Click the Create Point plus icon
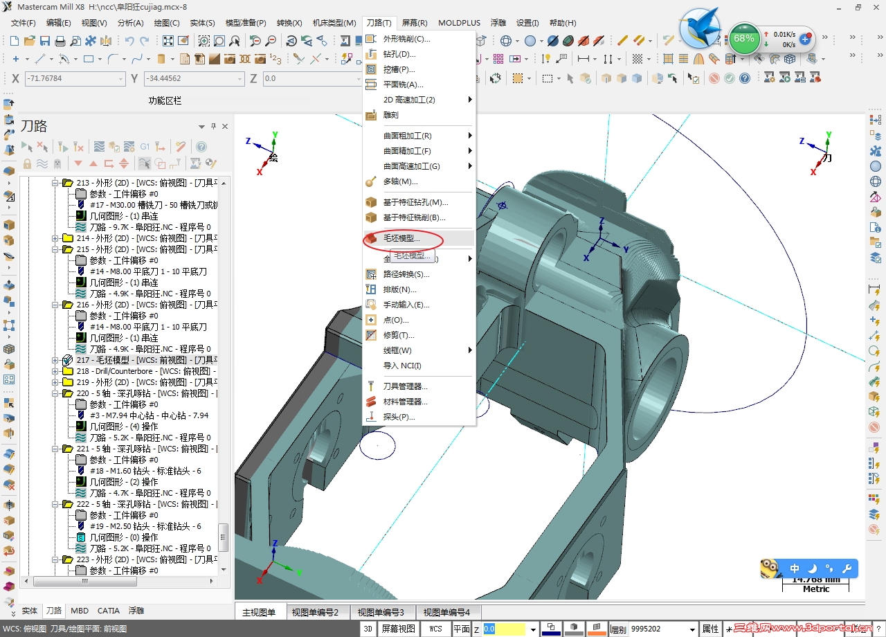This screenshot has width=886, height=637. (x=16, y=59)
